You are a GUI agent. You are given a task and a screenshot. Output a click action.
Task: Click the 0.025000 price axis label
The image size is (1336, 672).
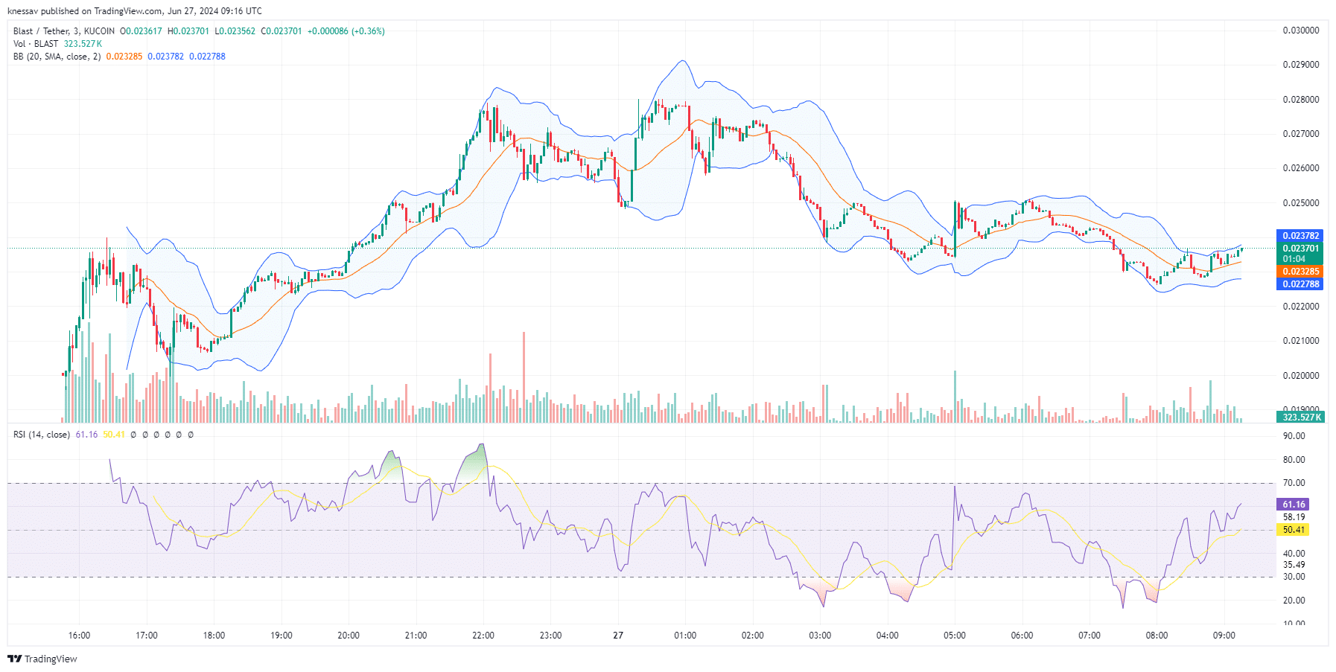(x=1301, y=203)
